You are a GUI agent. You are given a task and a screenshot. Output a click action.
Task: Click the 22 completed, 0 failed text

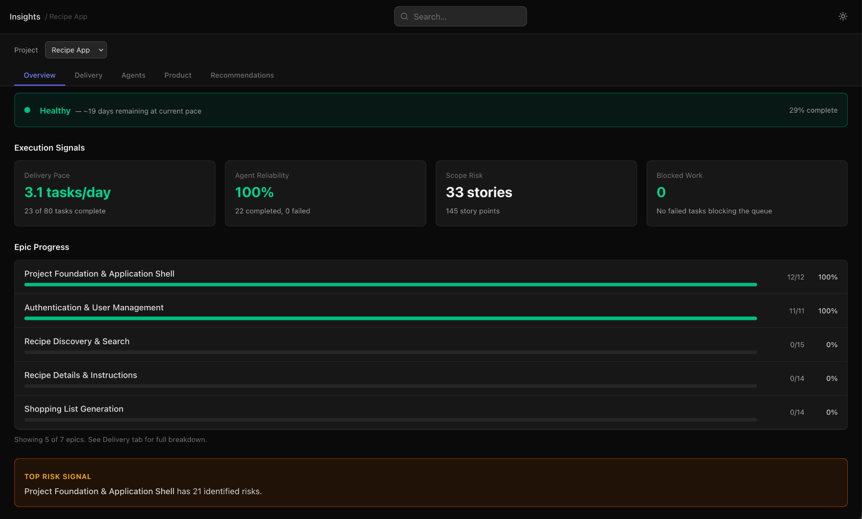[272, 211]
